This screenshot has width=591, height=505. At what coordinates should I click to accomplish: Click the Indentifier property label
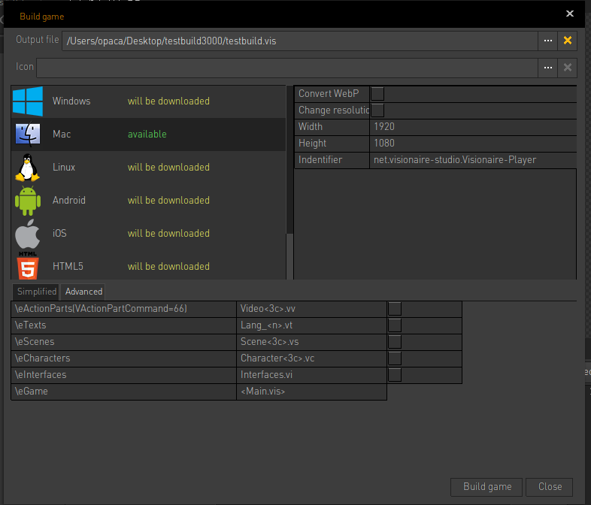[x=320, y=160]
